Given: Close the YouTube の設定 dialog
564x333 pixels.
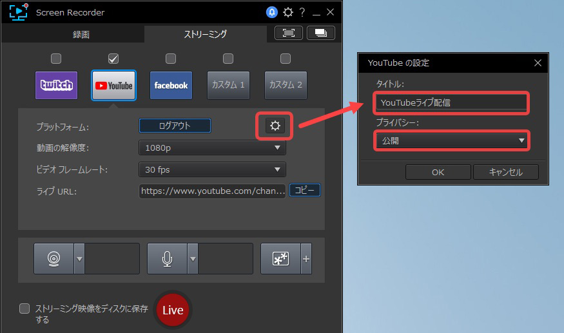Looking at the screenshot, I should [x=538, y=63].
